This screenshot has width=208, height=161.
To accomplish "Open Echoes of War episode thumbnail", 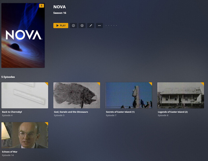I will tap(25, 135).
